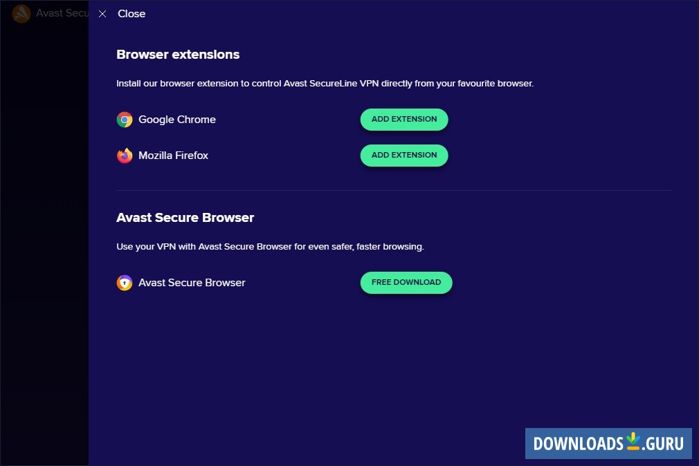Click the Close label at the top
Screen dimensions: 699x466
click(x=131, y=13)
